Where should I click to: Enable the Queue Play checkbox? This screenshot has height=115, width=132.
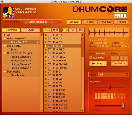coord(91,58)
